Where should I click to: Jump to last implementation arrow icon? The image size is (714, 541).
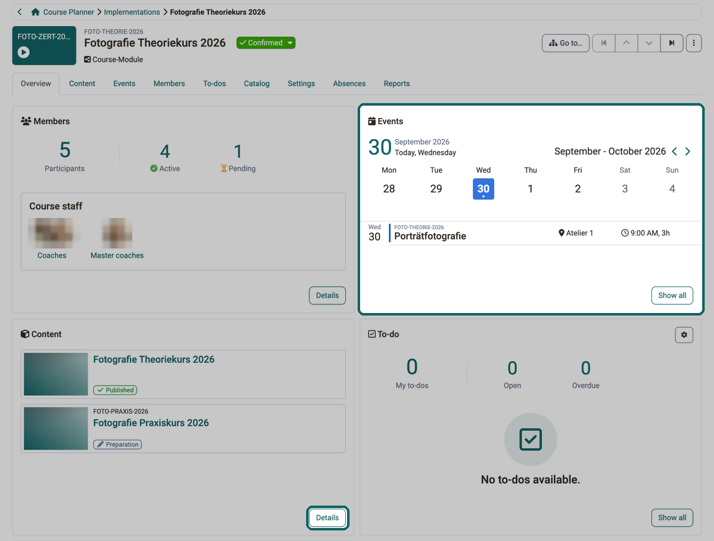672,43
